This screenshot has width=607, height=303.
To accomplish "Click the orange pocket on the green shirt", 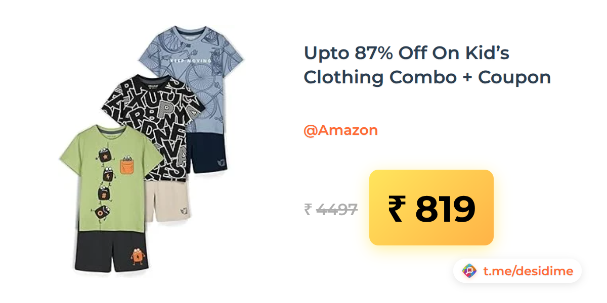I will pos(128,165).
